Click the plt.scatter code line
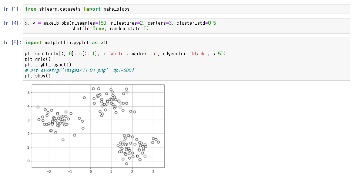Viewport: 352px width, 177px height. click(125, 54)
